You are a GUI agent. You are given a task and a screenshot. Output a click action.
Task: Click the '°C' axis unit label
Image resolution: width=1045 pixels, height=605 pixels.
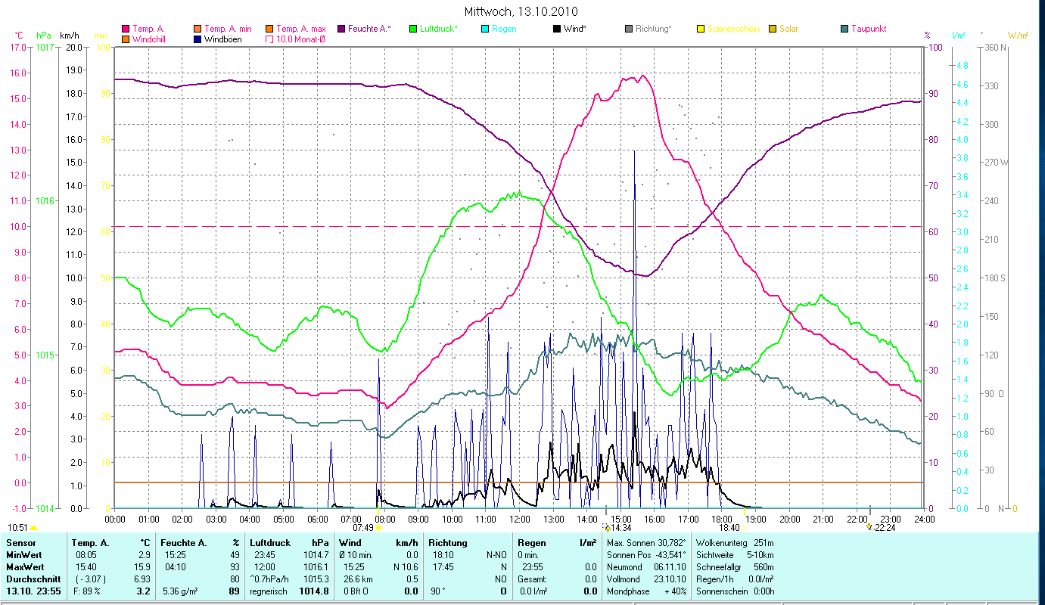coord(19,36)
